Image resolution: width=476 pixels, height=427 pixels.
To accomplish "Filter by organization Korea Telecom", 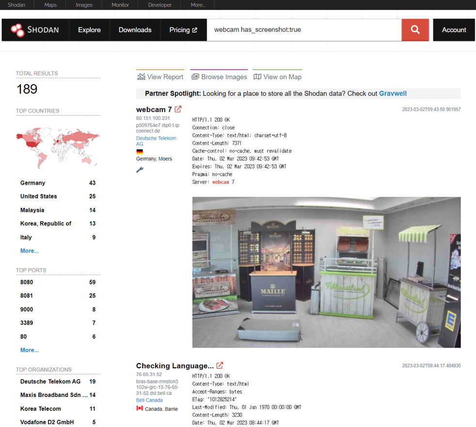I will (x=58, y=409).
